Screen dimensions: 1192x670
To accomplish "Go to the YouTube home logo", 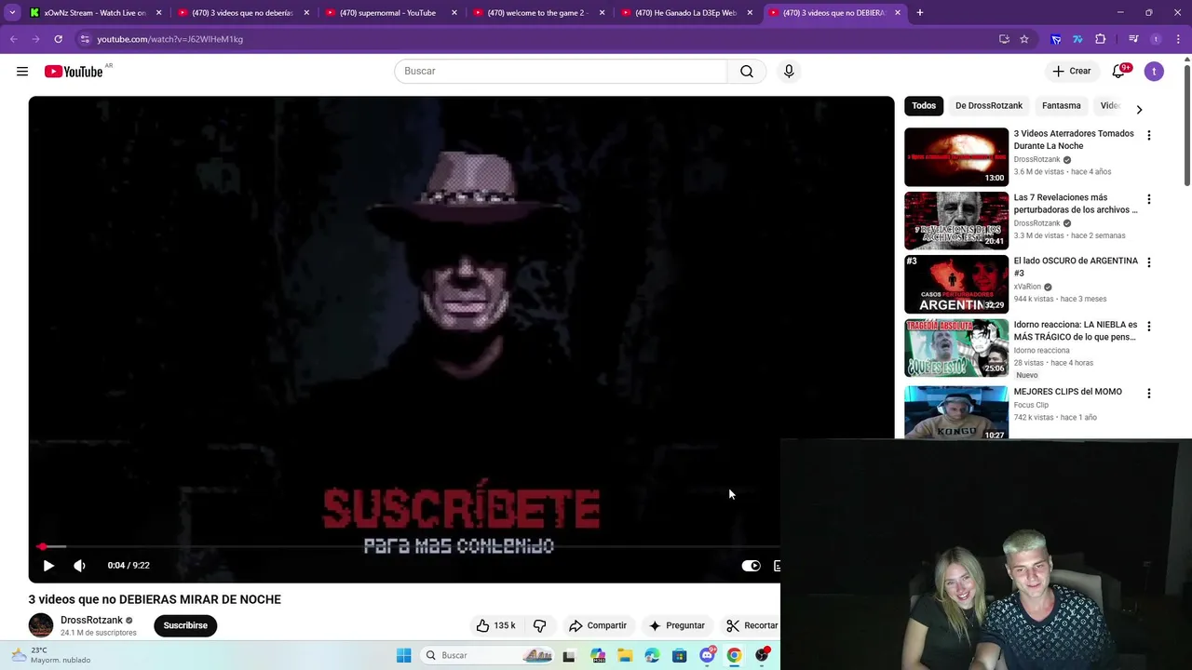I will click(x=74, y=72).
